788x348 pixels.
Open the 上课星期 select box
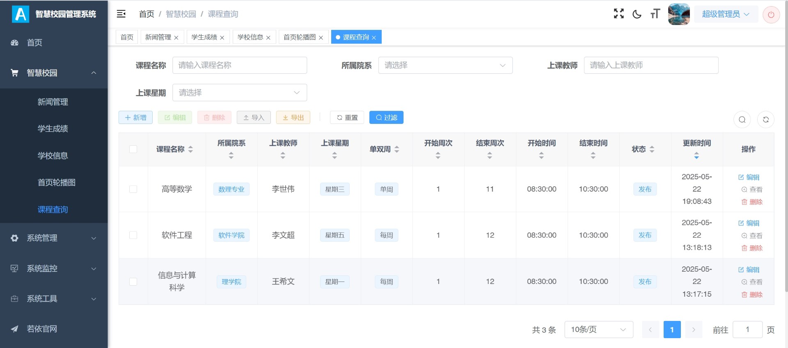(239, 93)
